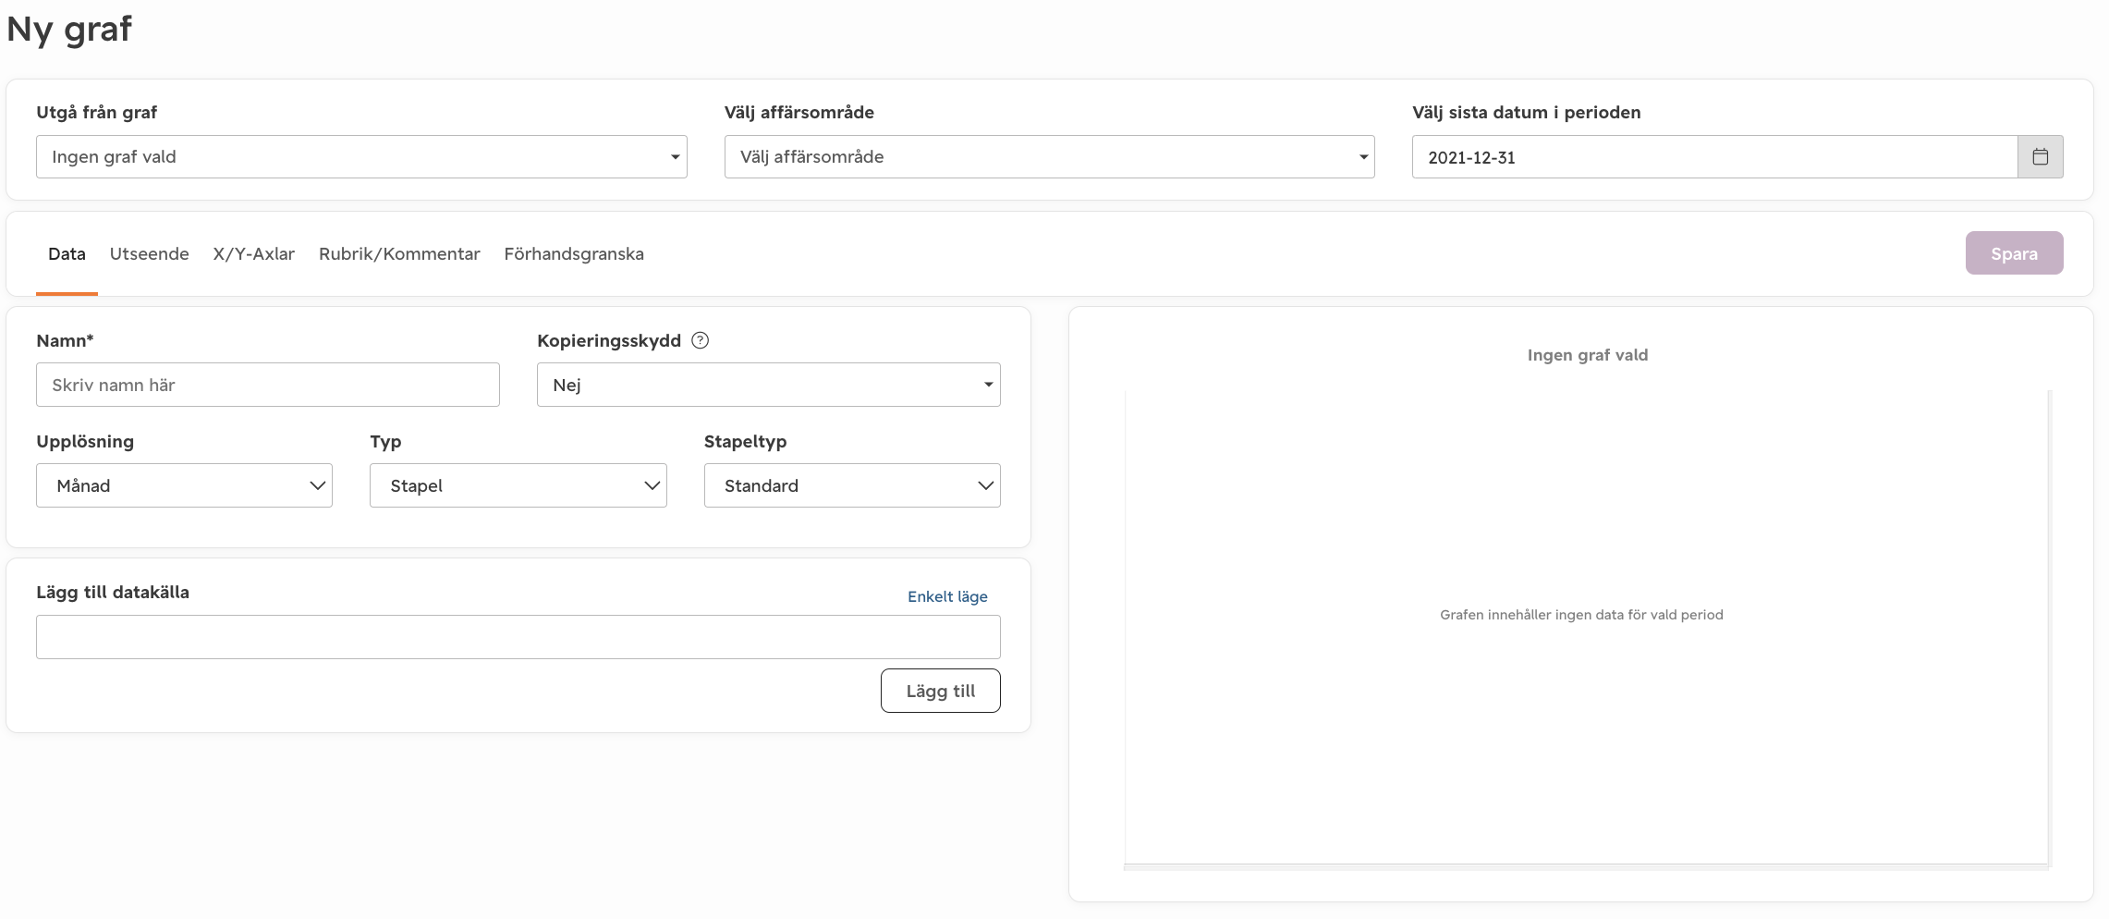This screenshot has width=2109, height=919.
Task: Click the Utgå från graf label
Action: (x=96, y=112)
